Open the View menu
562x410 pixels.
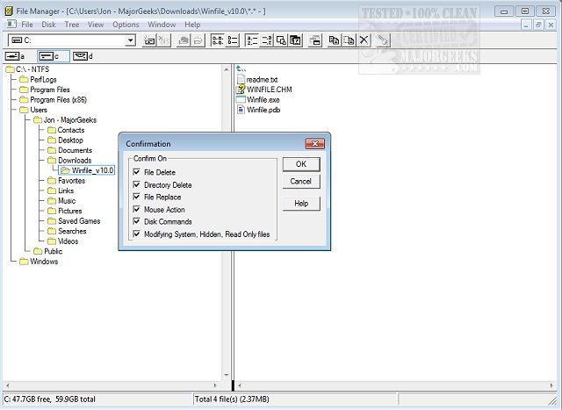(96, 25)
